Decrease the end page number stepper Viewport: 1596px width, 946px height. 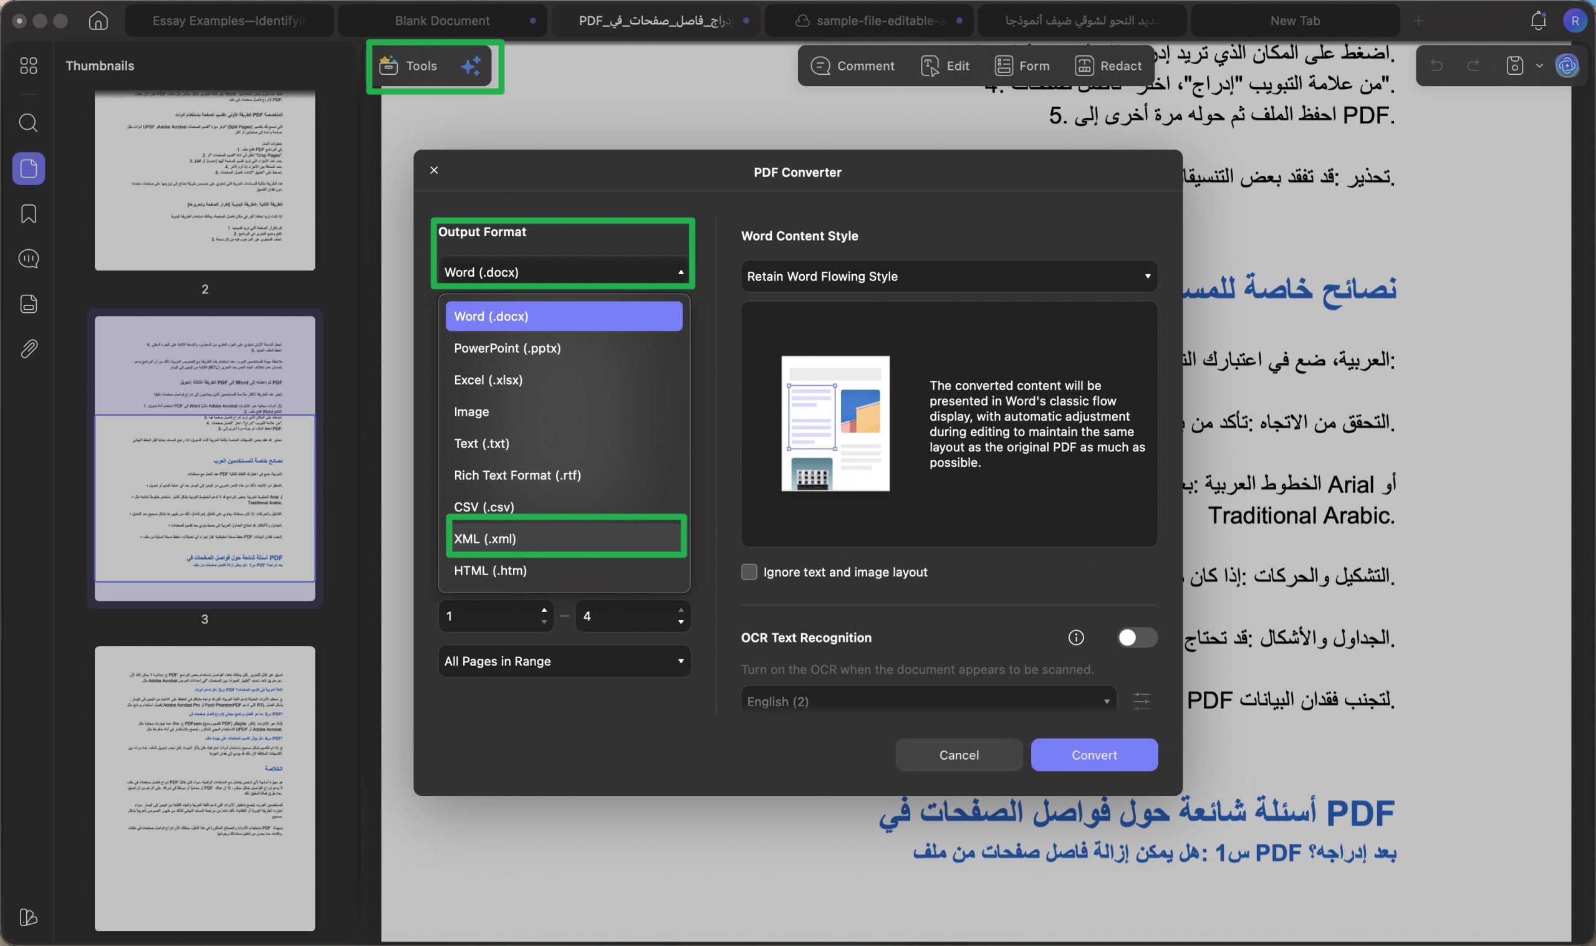click(x=681, y=622)
